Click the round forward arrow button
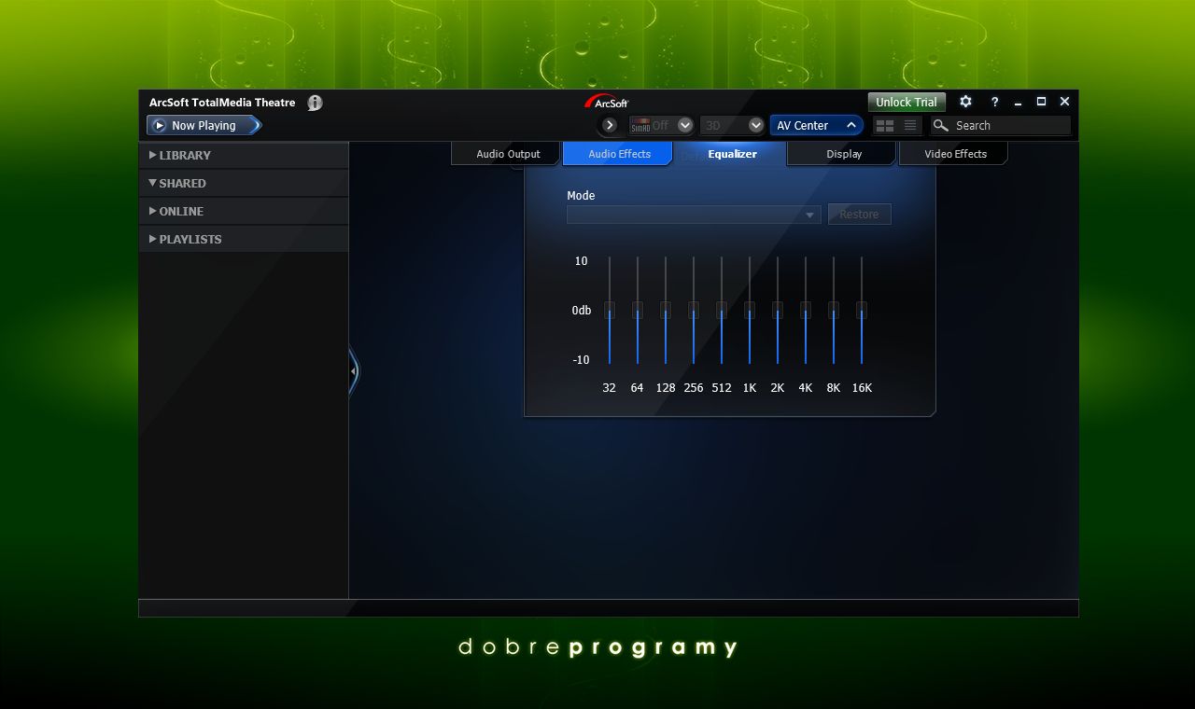Viewport: 1195px width, 709px height. tap(610, 125)
